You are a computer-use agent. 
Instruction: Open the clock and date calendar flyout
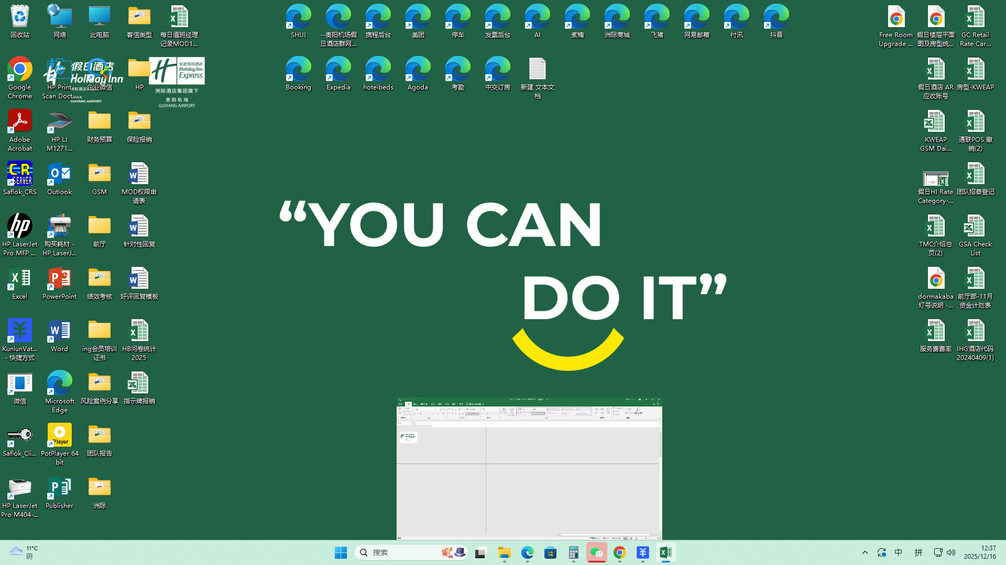[x=980, y=552]
